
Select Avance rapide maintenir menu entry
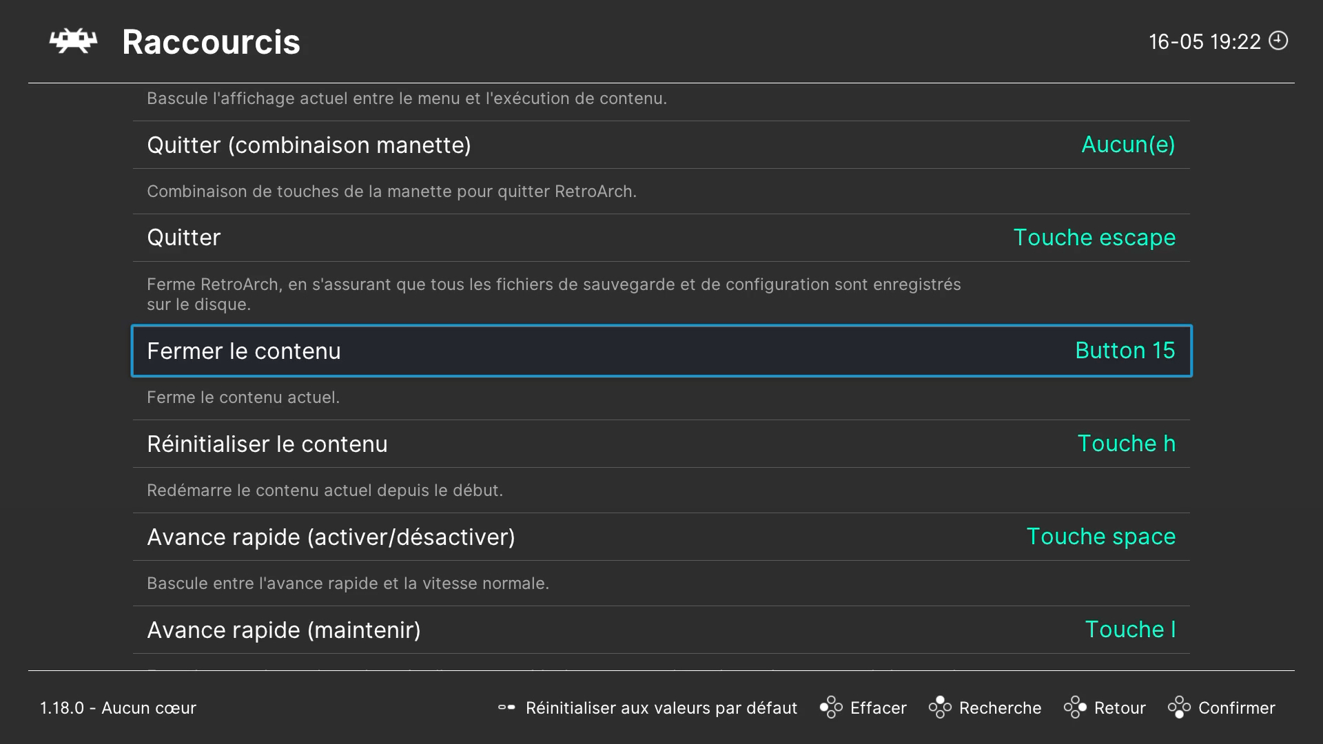(x=661, y=630)
